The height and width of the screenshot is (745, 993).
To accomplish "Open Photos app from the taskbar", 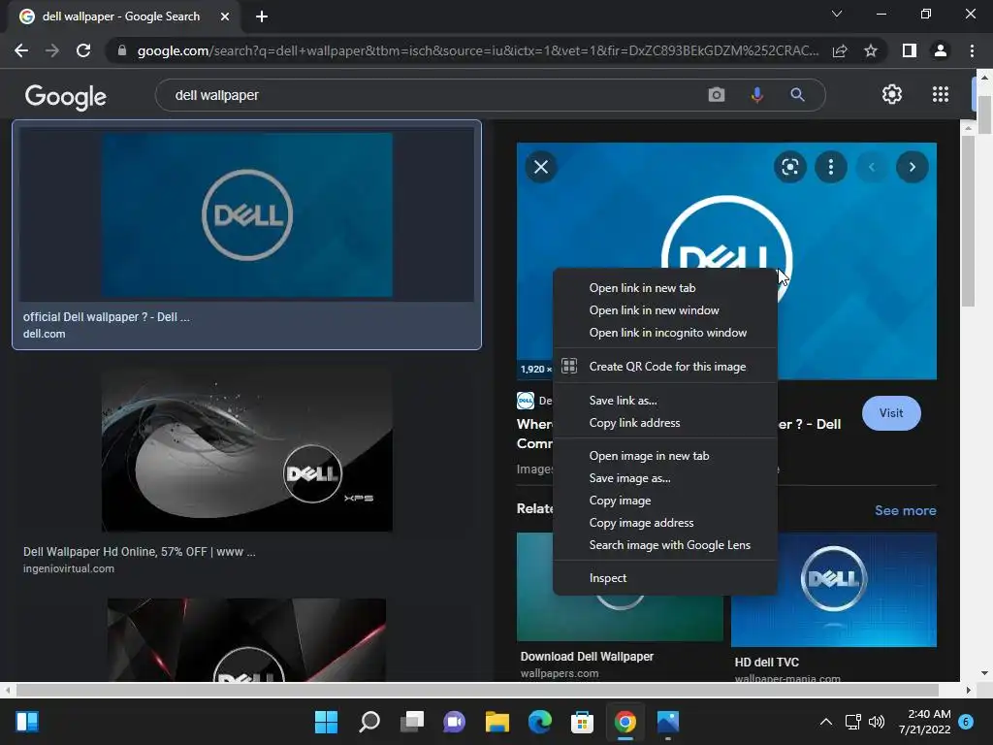I will click(x=667, y=722).
